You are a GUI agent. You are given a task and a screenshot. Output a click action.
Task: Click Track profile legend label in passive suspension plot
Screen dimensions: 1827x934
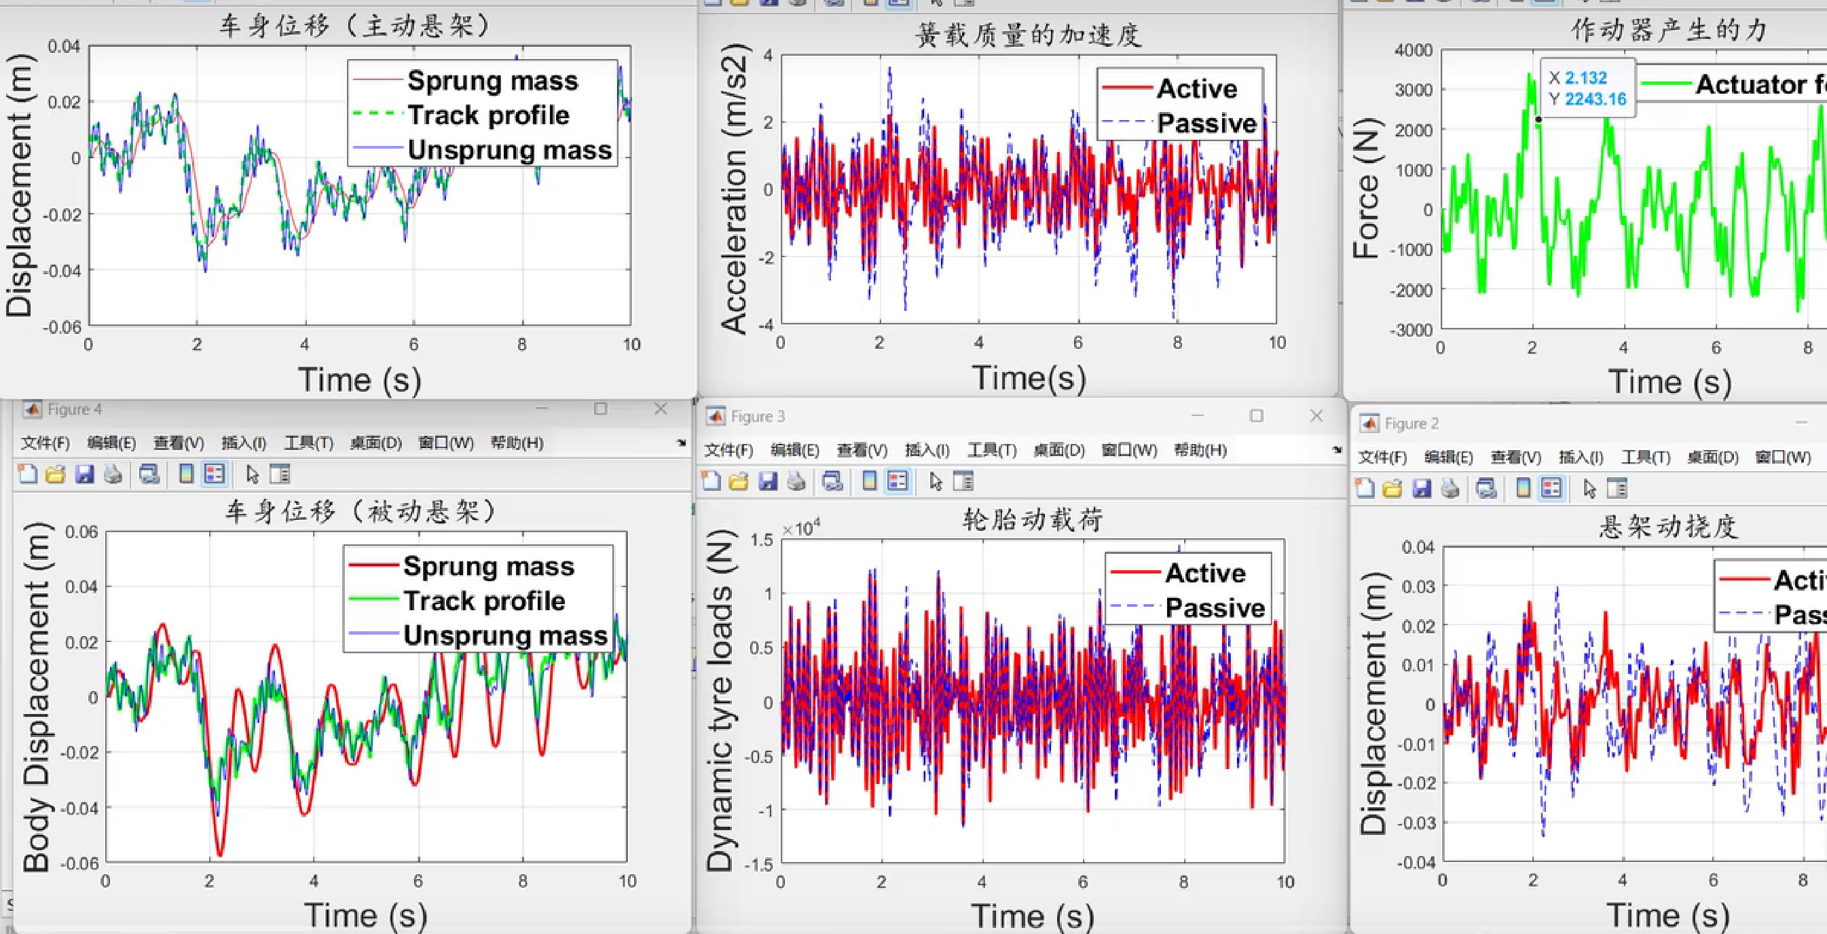(x=484, y=601)
